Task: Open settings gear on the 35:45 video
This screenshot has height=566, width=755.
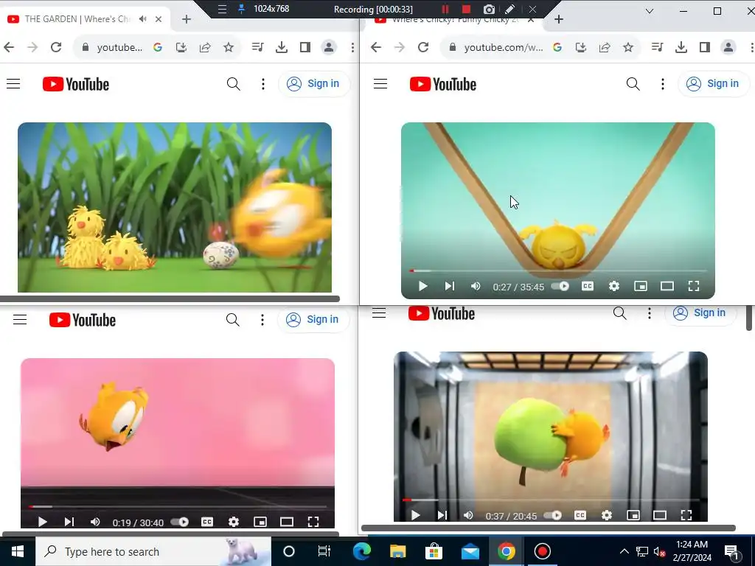Action: point(614,287)
